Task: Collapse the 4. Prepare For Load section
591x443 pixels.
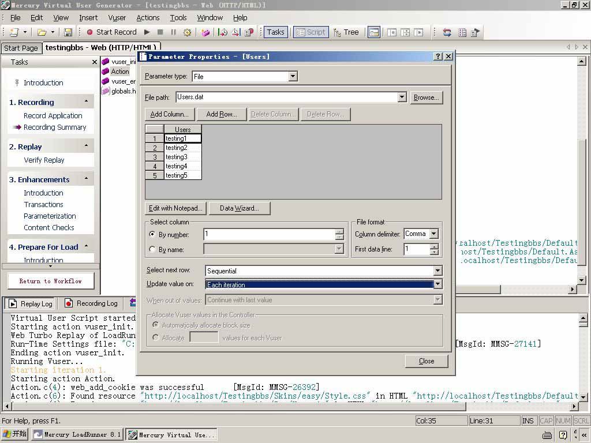Action: tap(87, 246)
